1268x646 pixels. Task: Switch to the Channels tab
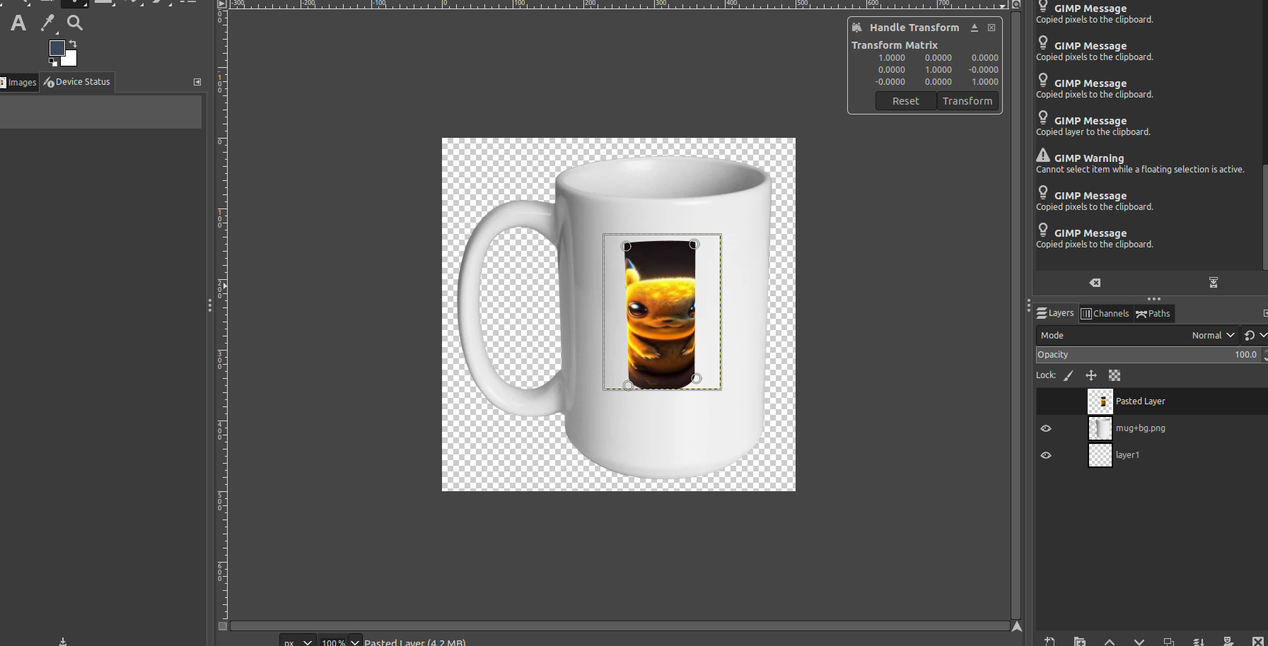coord(1105,314)
